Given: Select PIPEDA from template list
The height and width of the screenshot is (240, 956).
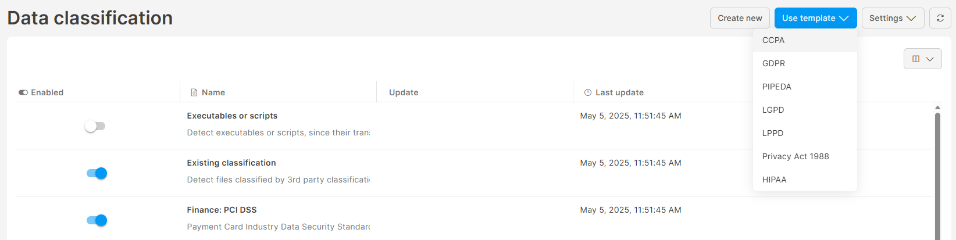Looking at the screenshot, I should click(776, 87).
